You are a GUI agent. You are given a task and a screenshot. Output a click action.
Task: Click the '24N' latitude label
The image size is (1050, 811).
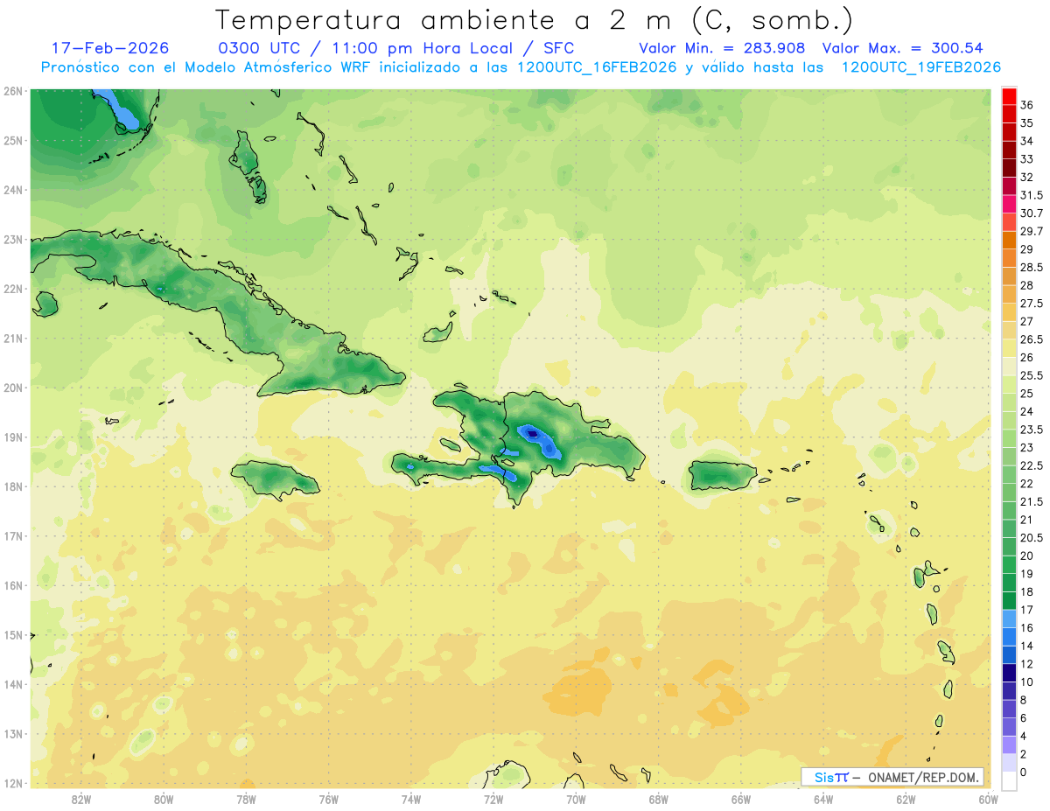pyautogui.click(x=12, y=190)
